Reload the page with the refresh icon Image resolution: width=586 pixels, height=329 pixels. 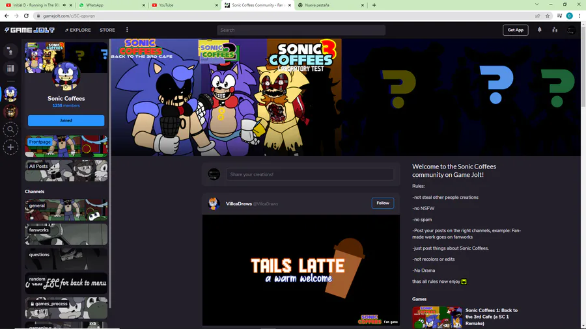click(x=26, y=16)
